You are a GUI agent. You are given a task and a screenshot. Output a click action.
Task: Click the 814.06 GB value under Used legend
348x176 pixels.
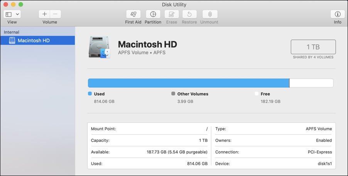(x=104, y=101)
